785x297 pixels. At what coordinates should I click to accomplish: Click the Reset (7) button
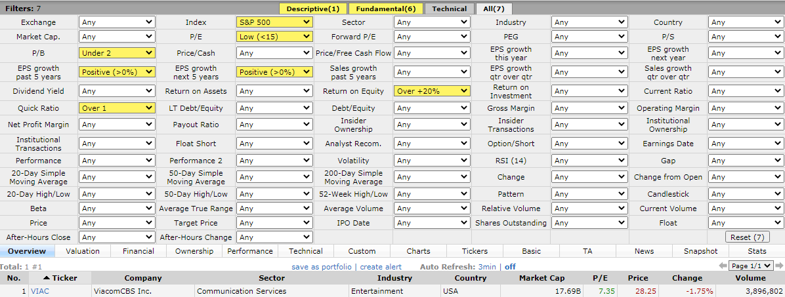[x=746, y=237]
